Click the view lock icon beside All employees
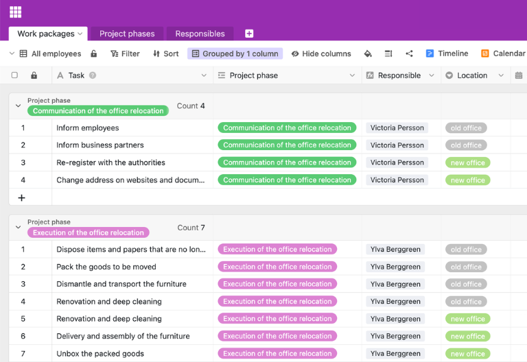 (94, 53)
